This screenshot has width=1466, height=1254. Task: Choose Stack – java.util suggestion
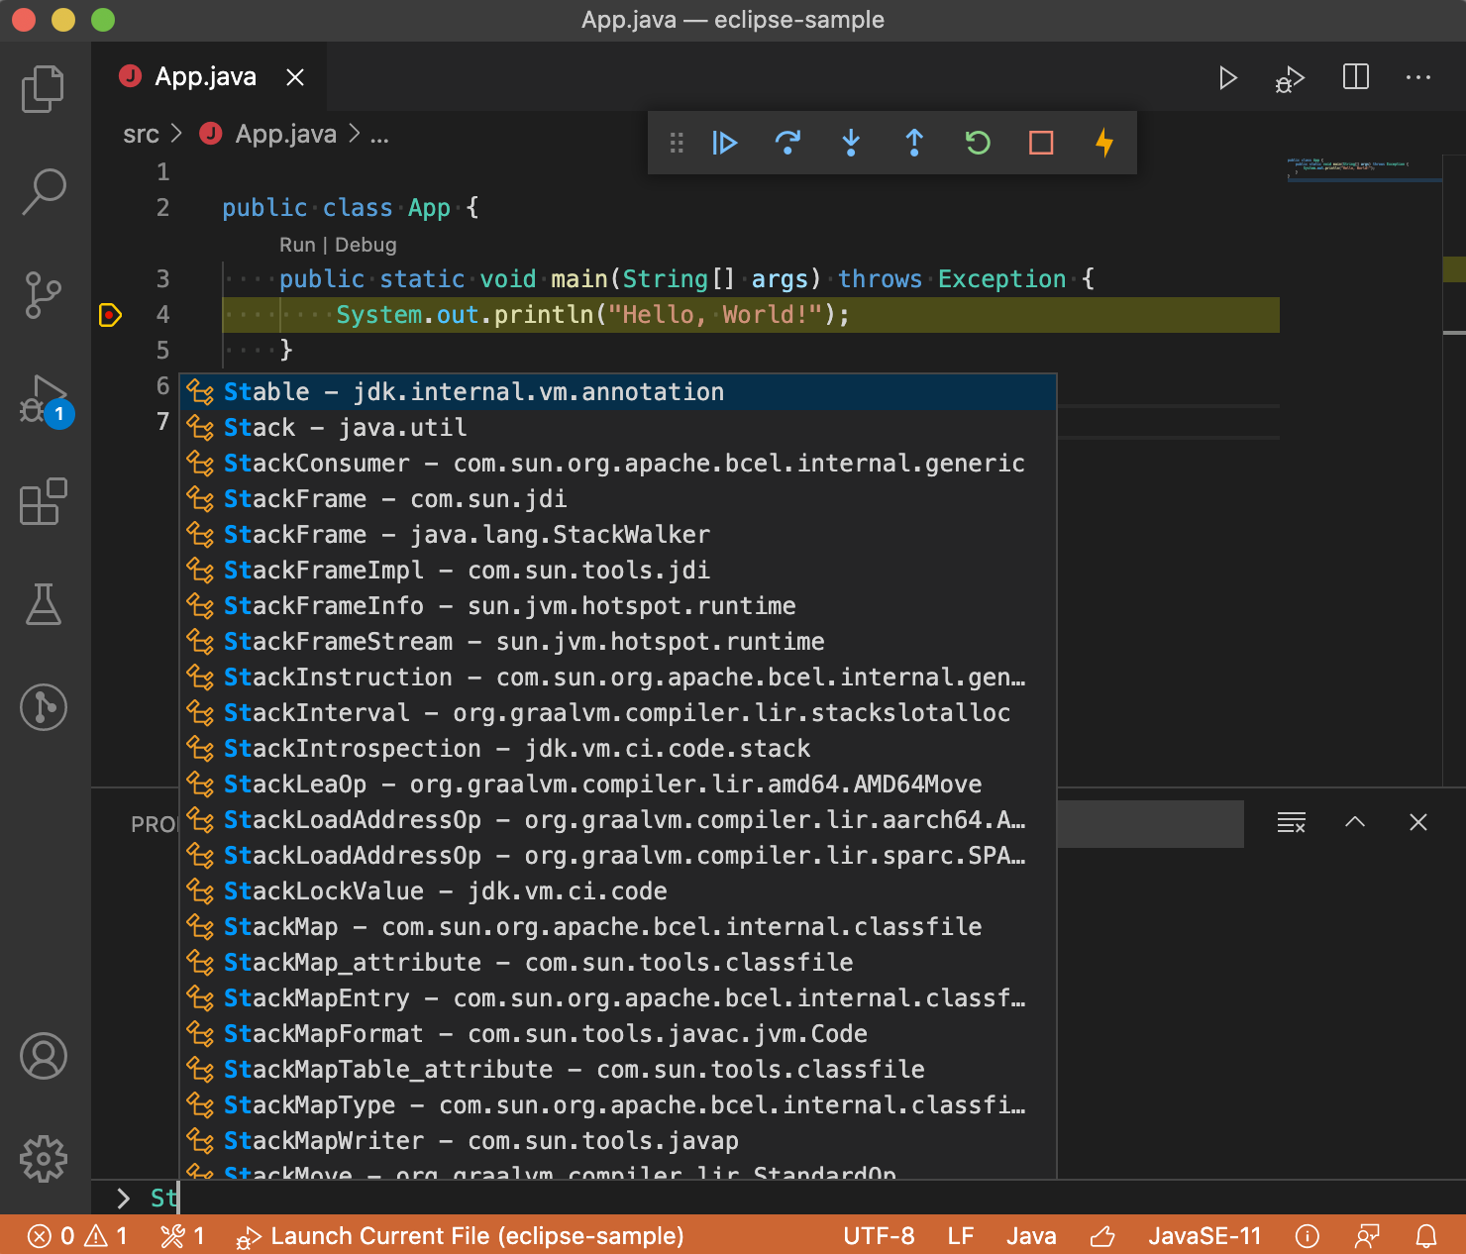pos(345,428)
